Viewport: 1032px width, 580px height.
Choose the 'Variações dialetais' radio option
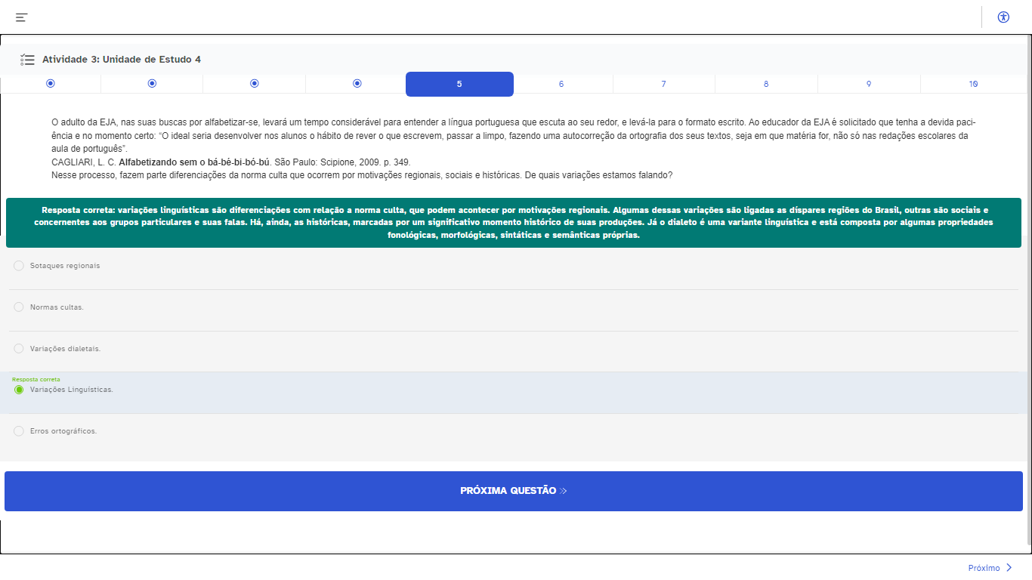[19, 349]
